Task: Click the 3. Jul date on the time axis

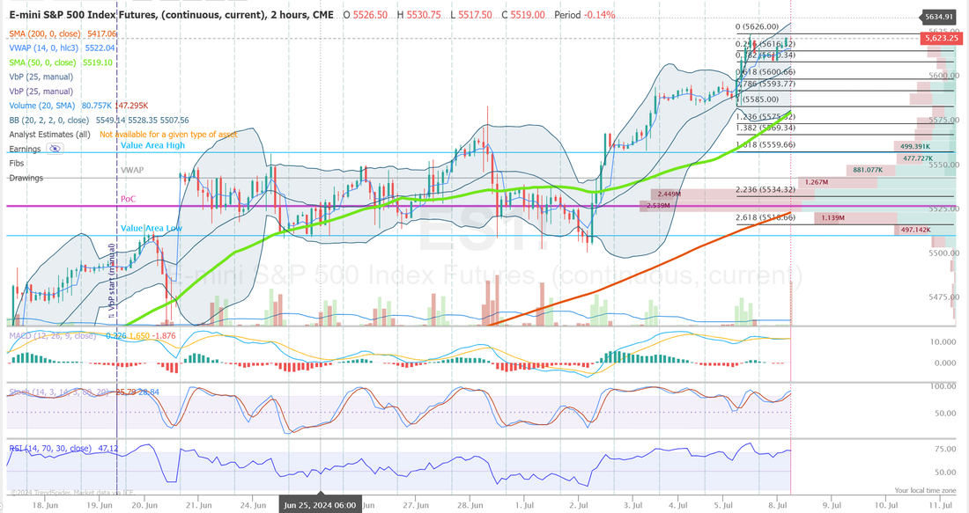Action: click(x=632, y=505)
